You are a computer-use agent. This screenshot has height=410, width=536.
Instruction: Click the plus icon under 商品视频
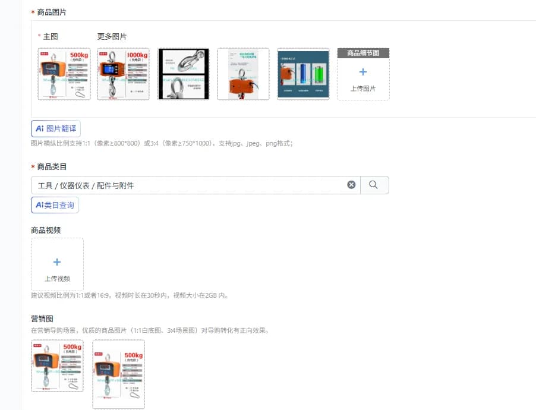click(57, 262)
